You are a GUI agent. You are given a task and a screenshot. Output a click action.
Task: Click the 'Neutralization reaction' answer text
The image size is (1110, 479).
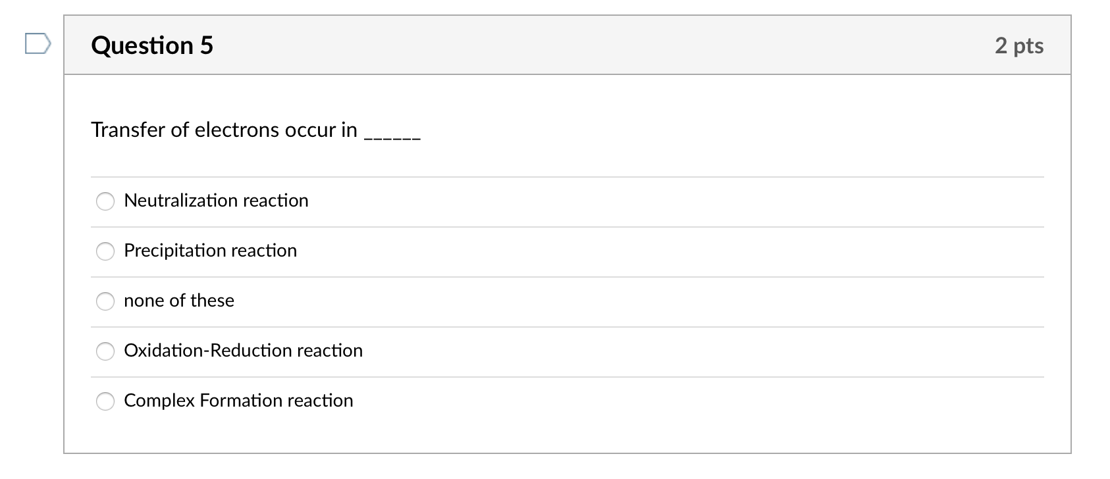point(216,201)
